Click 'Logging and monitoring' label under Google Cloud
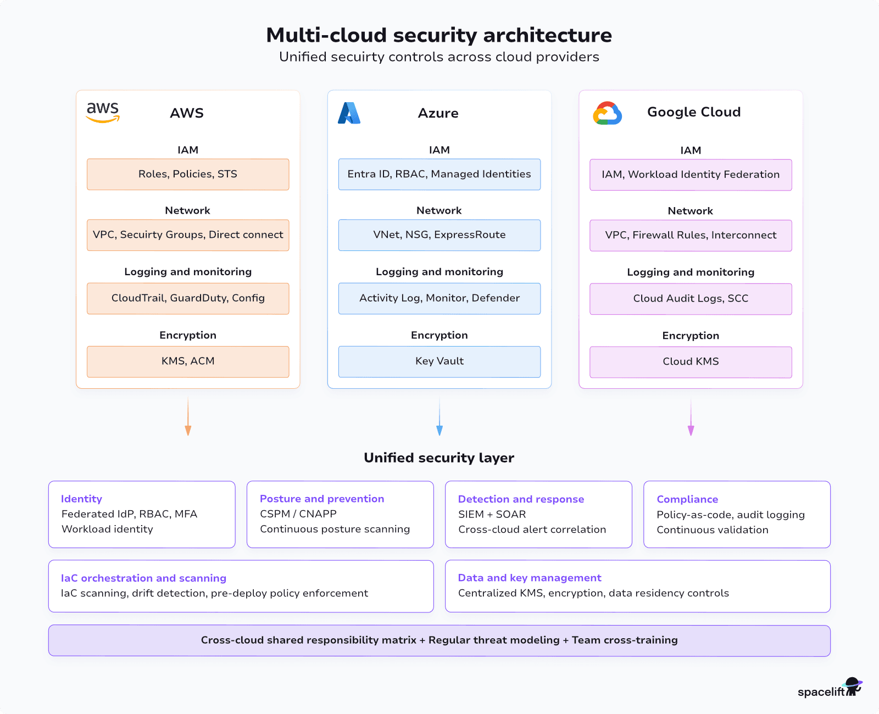Screen dimensions: 879x714 coord(691,272)
